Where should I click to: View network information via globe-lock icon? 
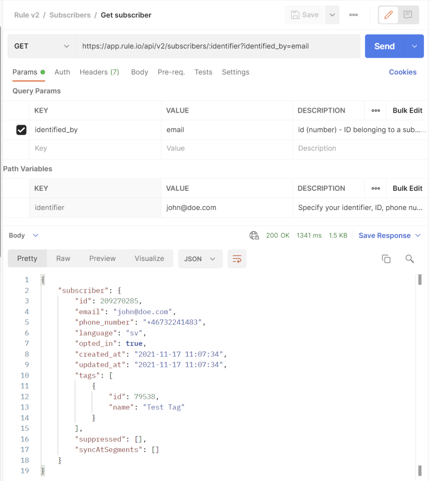pyautogui.click(x=254, y=235)
